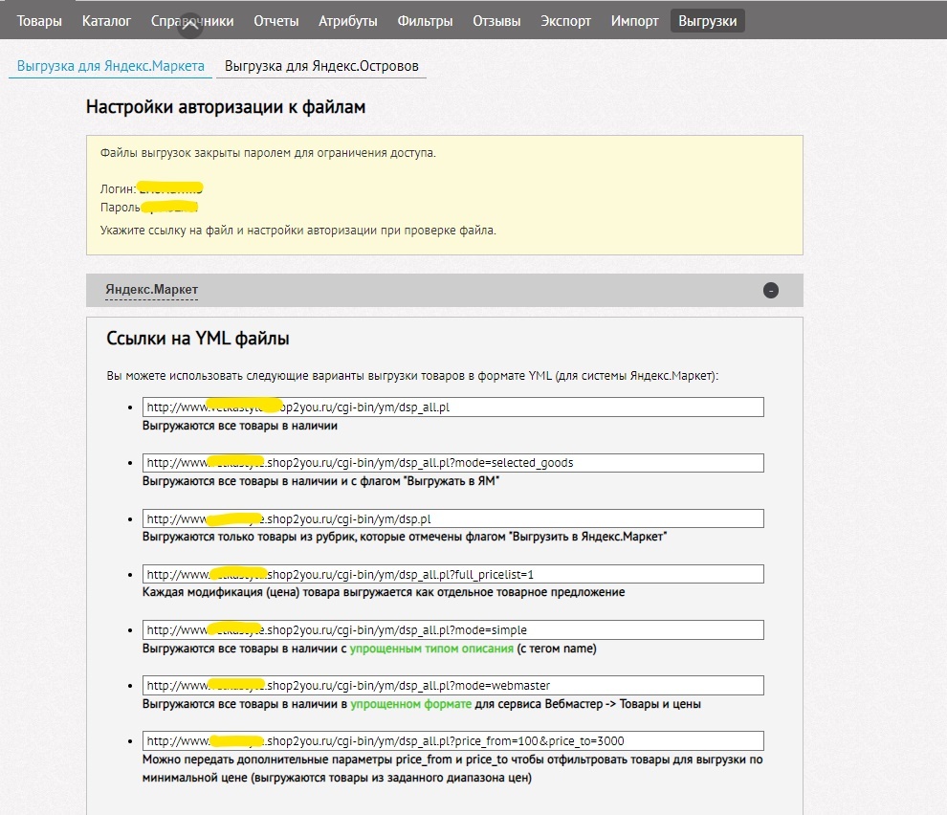
Task: Select the dsp.pl URL field
Action: pyautogui.click(x=453, y=519)
